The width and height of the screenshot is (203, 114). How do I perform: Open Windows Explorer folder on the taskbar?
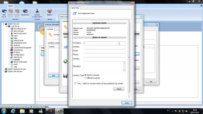click(x=22, y=111)
